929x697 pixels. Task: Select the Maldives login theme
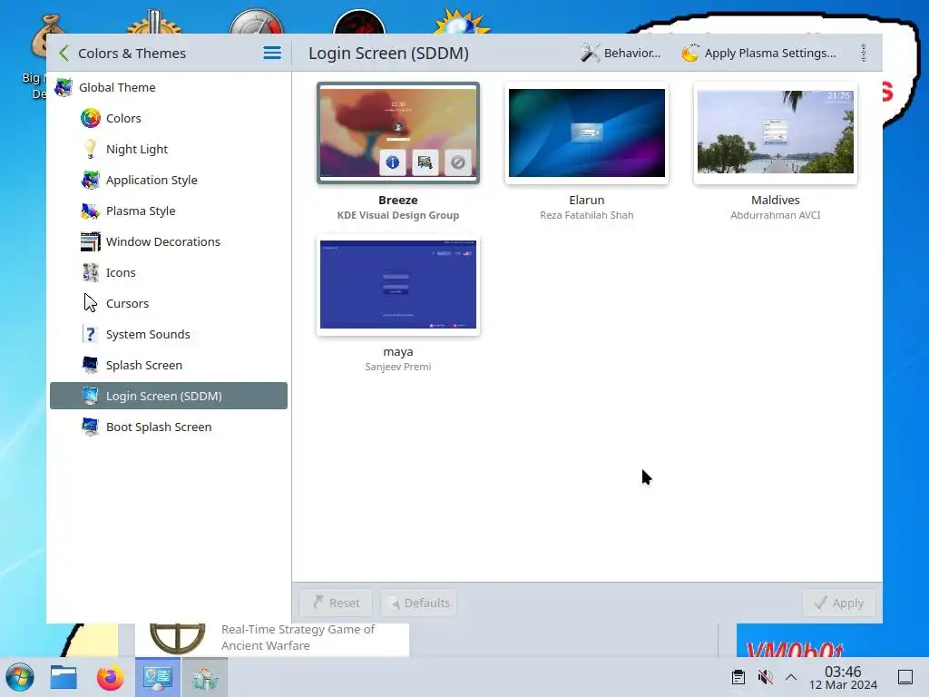click(776, 133)
